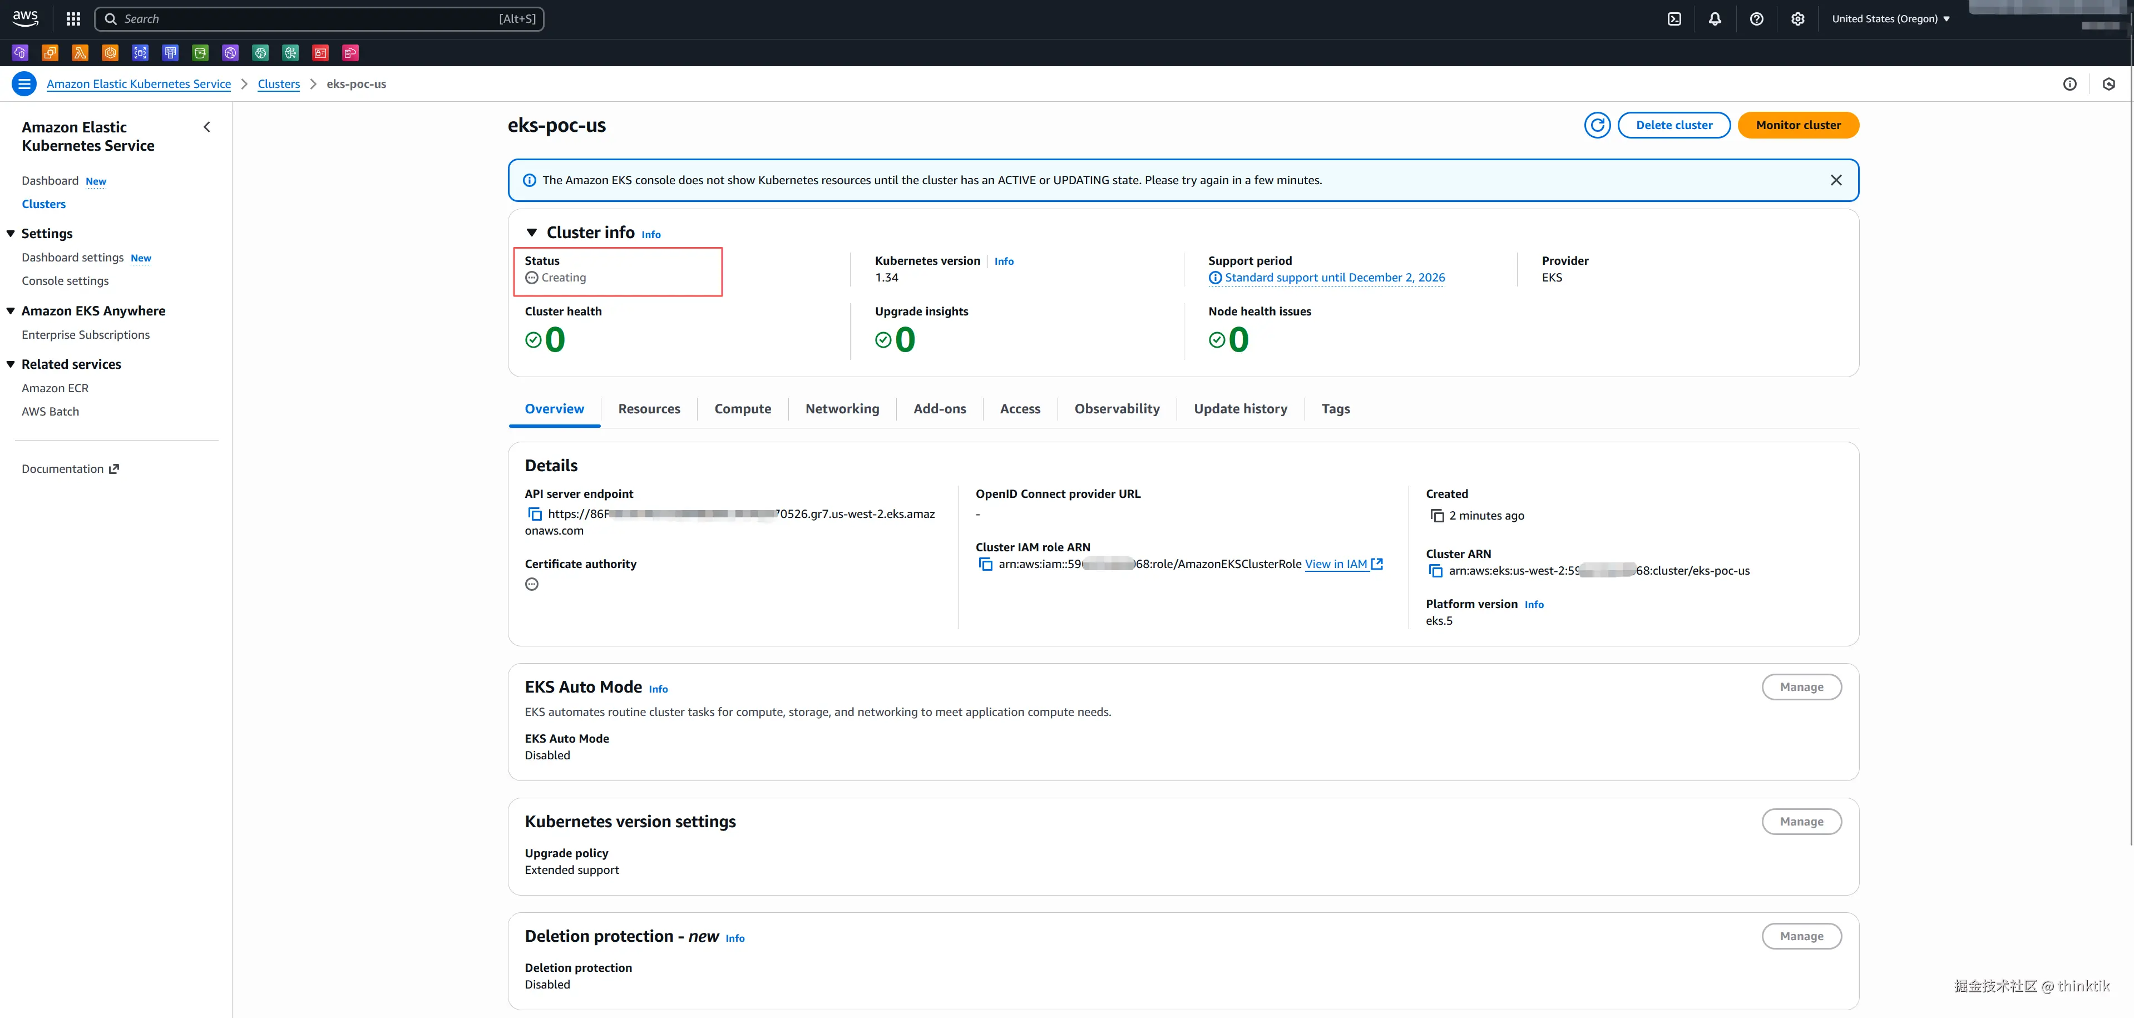Image resolution: width=2134 pixels, height=1018 pixels.
Task: Open the AWS services grid menu
Action: [73, 19]
